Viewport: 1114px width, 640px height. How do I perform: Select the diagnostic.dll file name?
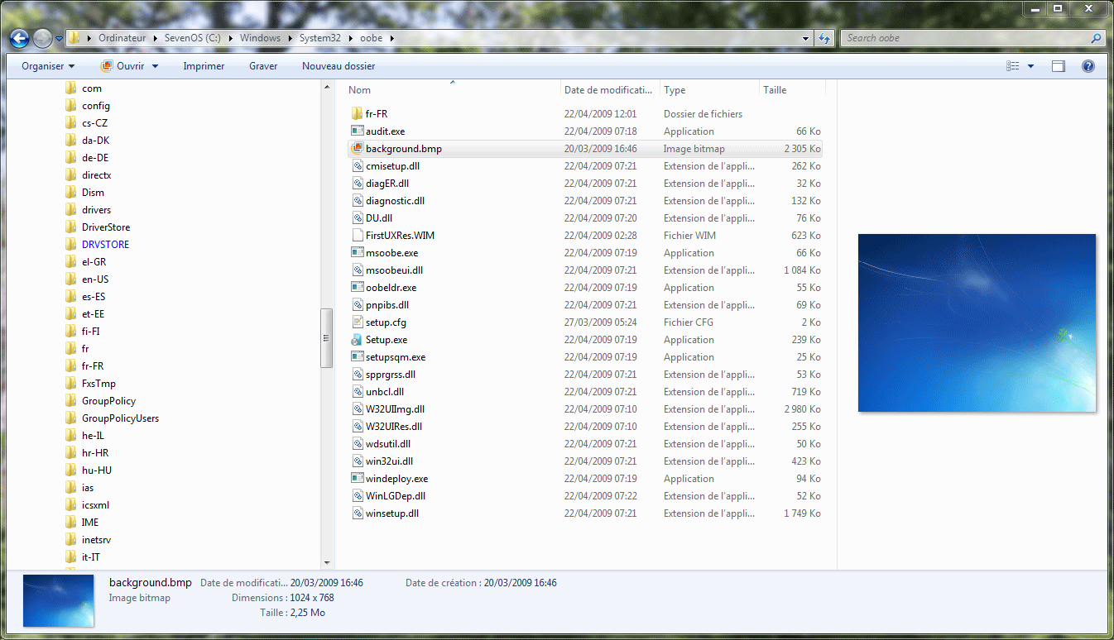[395, 201]
